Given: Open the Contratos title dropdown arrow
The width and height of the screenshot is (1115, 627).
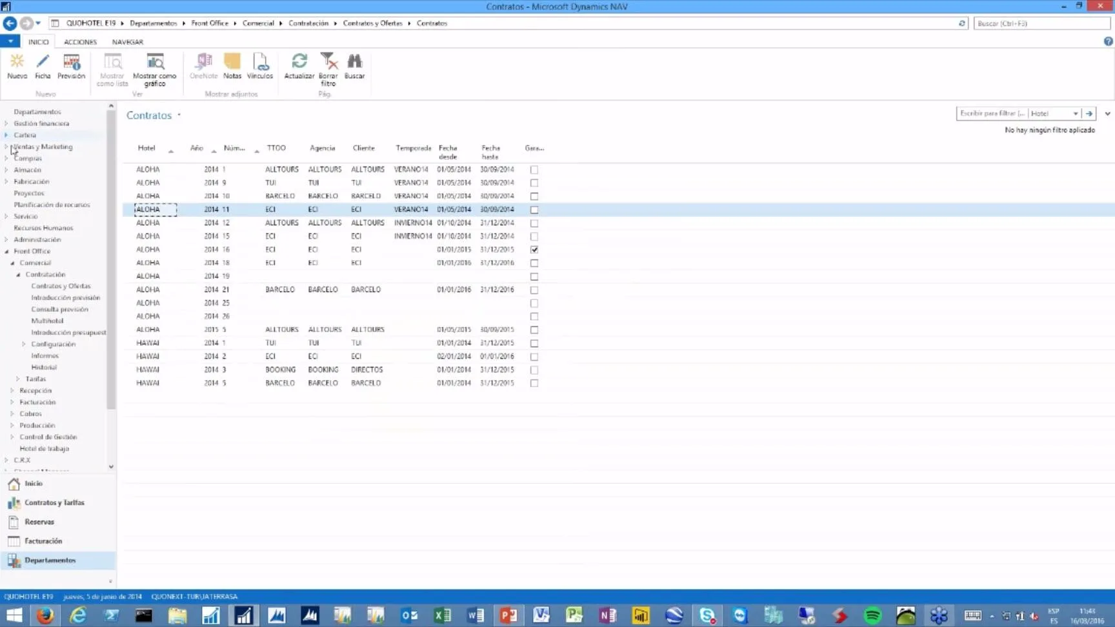Looking at the screenshot, I should [x=179, y=115].
